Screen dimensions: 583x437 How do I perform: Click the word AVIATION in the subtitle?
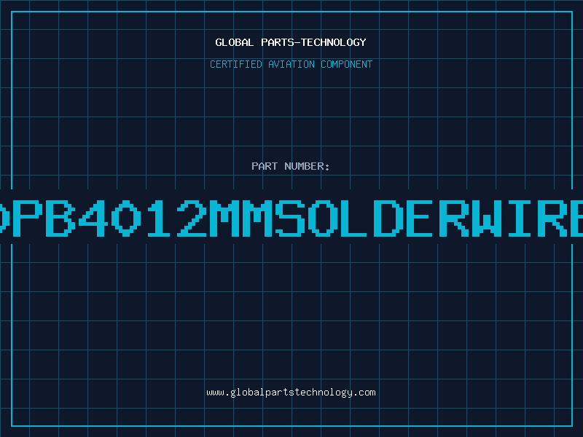291,64
